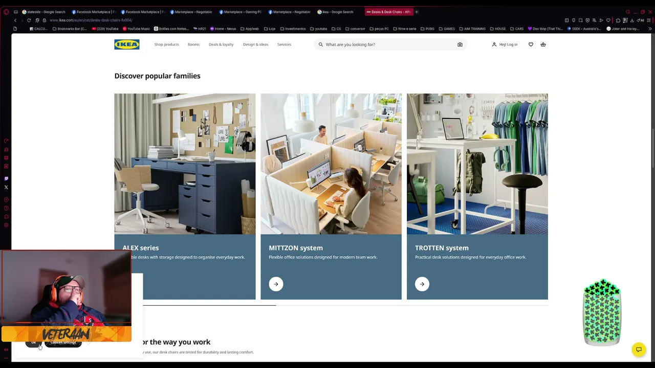The image size is (655, 368).
Task: Open the Joker and Harley bookmark
Action: pyautogui.click(x=623, y=29)
